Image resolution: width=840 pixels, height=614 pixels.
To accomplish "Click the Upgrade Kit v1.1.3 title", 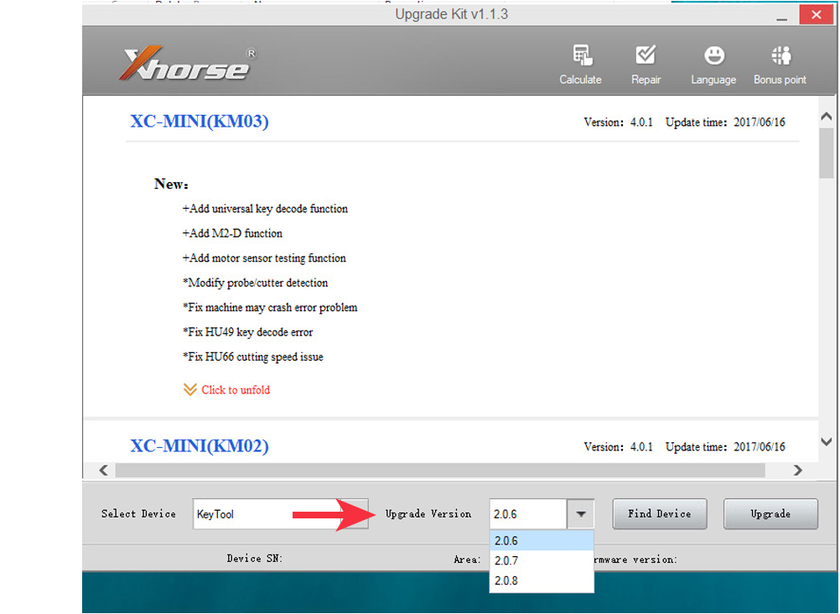I will tap(452, 14).
